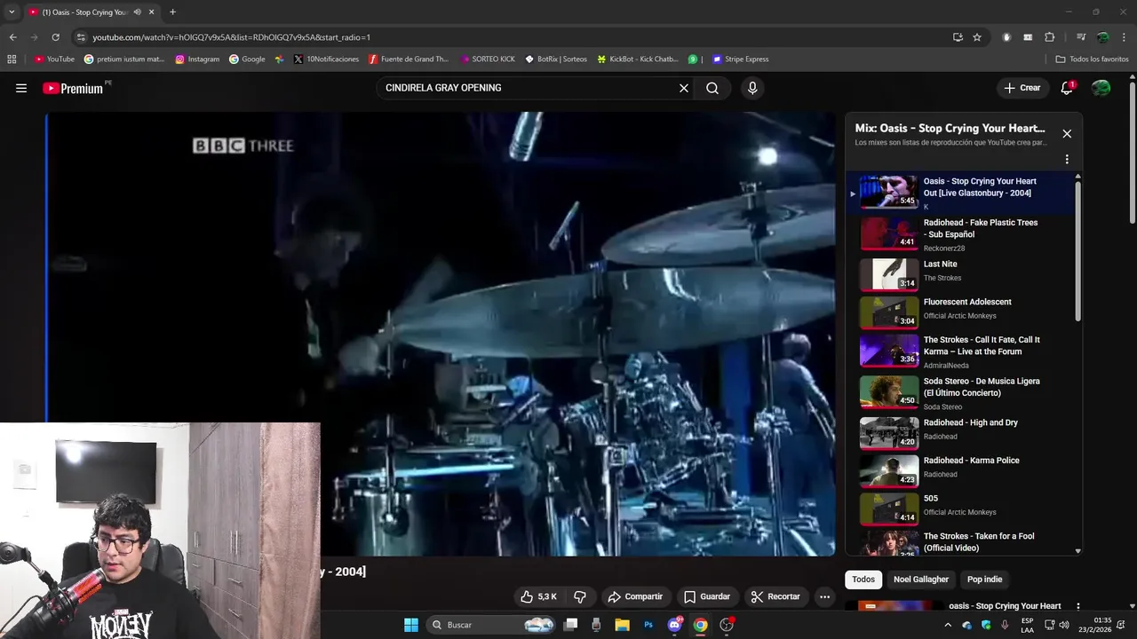Show hidden system tray icons
1137x639 pixels.
(947, 625)
